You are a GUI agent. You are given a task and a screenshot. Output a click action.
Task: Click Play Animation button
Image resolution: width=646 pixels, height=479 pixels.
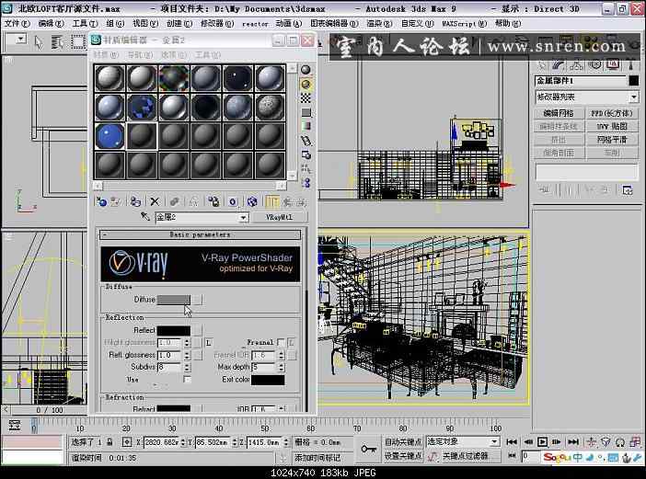542,442
